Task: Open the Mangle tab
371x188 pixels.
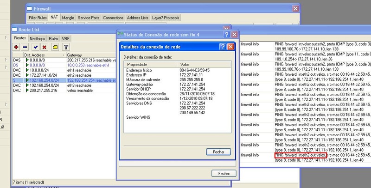Action: click(68, 18)
